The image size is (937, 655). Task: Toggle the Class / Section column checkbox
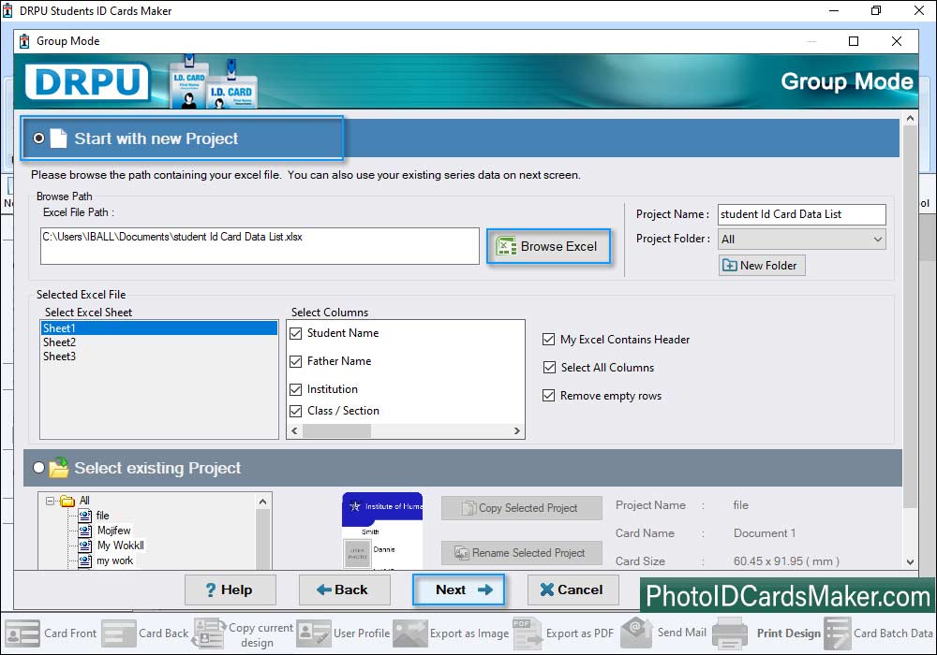tap(296, 411)
